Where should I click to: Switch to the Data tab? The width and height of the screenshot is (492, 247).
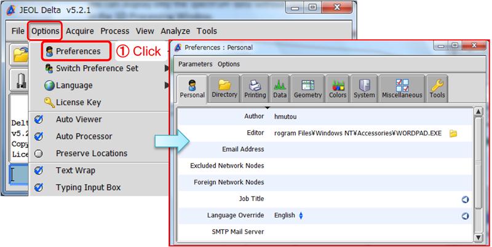click(x=280, y=89)
